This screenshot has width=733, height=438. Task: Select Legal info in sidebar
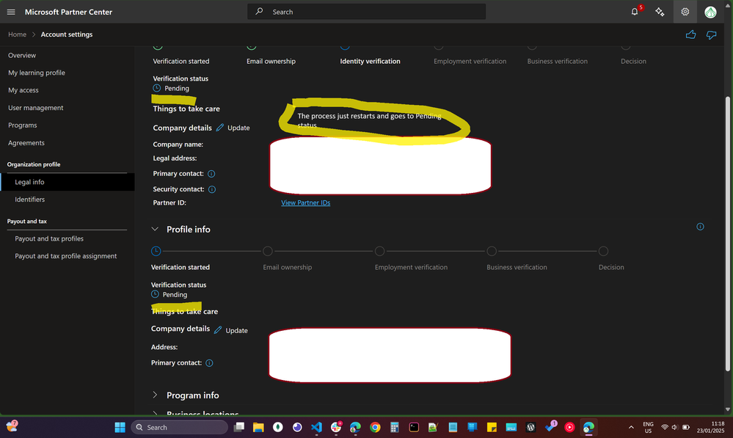pyautogui.click(x=68, y=182)
